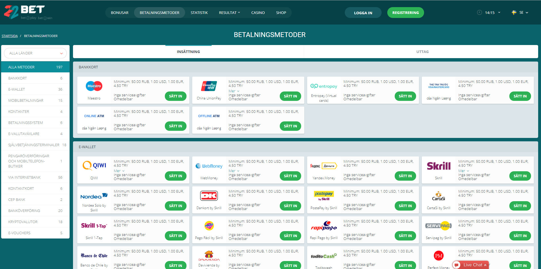Click Sätt in for Dankort by Skrill

coord(290,206)
